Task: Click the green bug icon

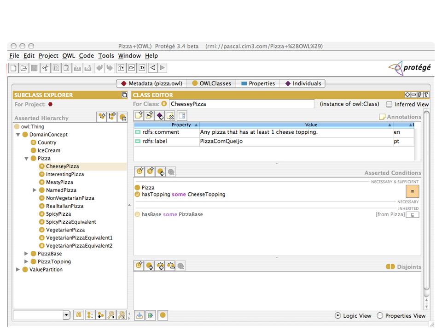Action: pyautogui.click(x=150, y=315)
